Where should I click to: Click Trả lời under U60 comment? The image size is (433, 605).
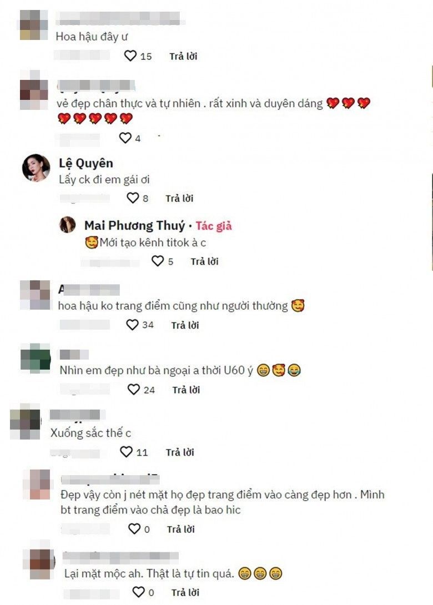186,390
